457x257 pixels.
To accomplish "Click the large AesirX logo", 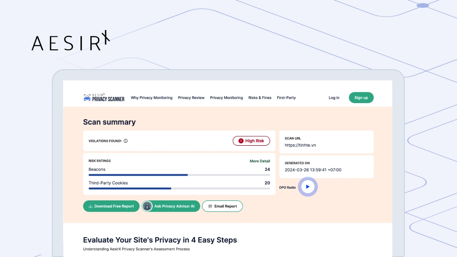I will pyautogui.click(x=71, y=42).
